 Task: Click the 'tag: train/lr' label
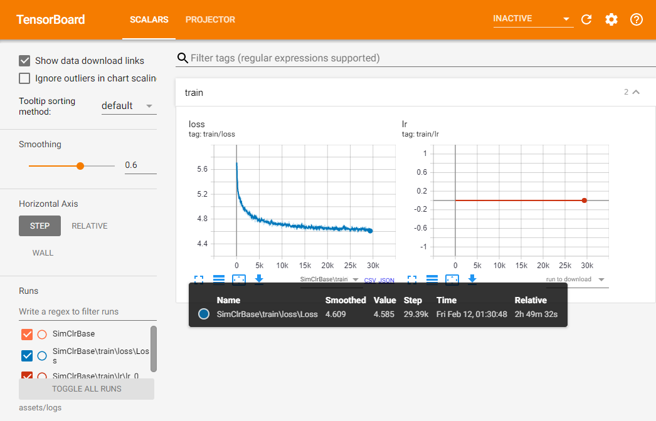point(420,134)
